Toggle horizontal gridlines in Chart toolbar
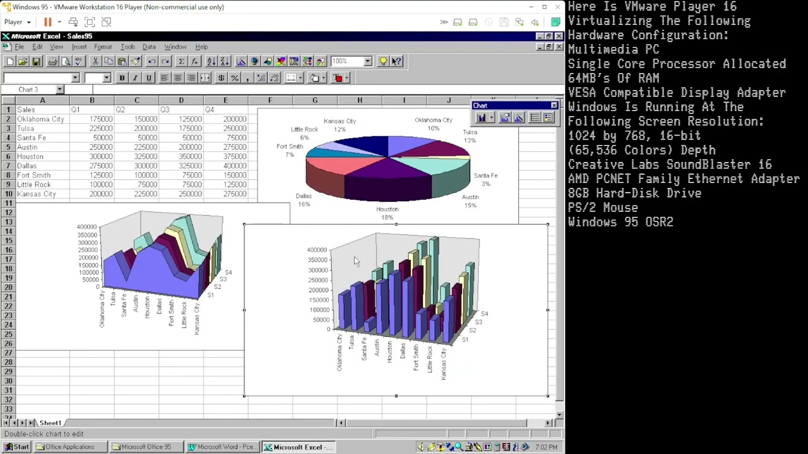 535,118
